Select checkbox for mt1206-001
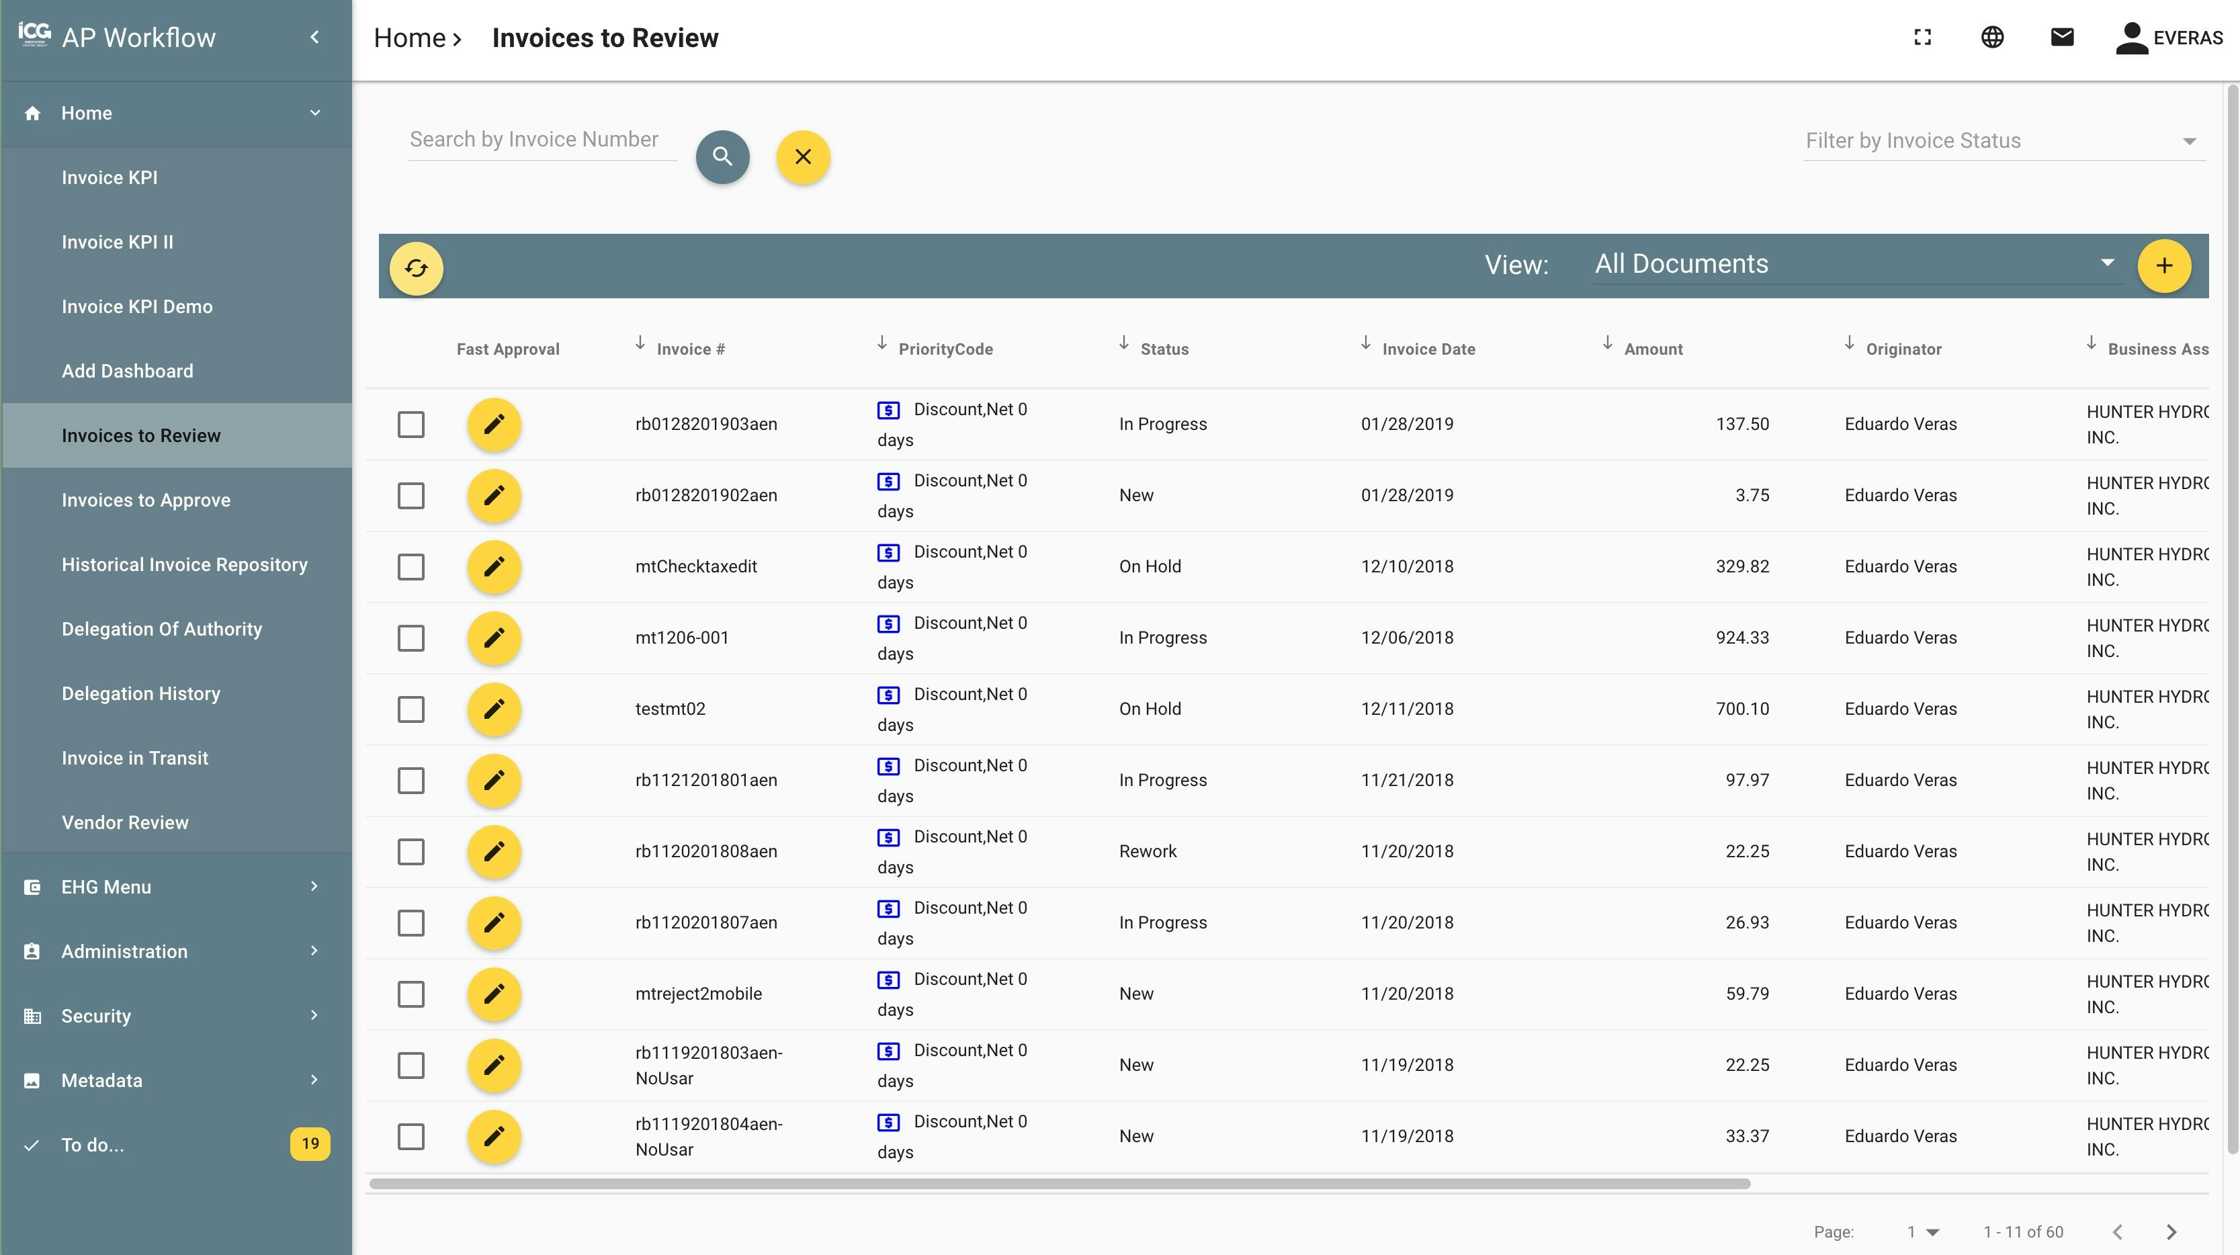This screenshot has height=1255, width=2240. click(411, 638)
